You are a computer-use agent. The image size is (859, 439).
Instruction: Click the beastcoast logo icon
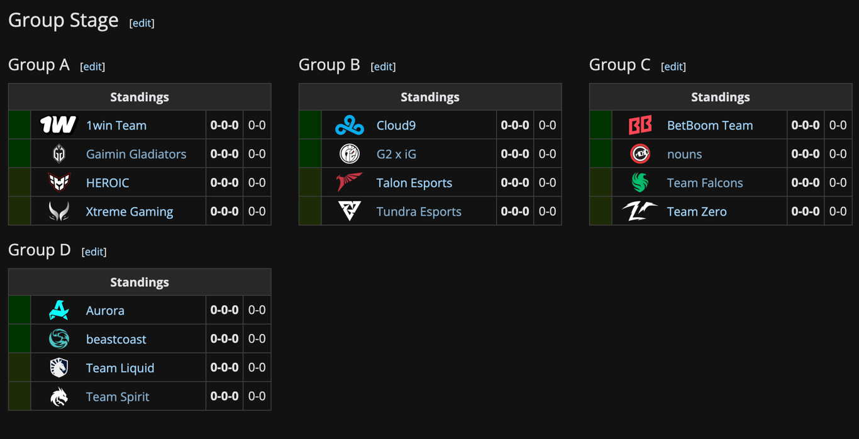click(x=59, y=339)
